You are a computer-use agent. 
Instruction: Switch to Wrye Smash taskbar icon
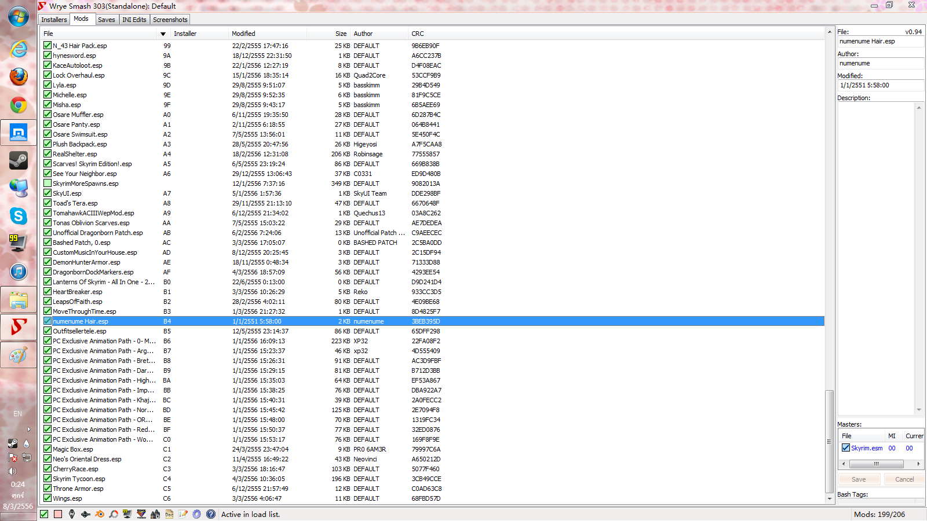click(x=19, y=327)
